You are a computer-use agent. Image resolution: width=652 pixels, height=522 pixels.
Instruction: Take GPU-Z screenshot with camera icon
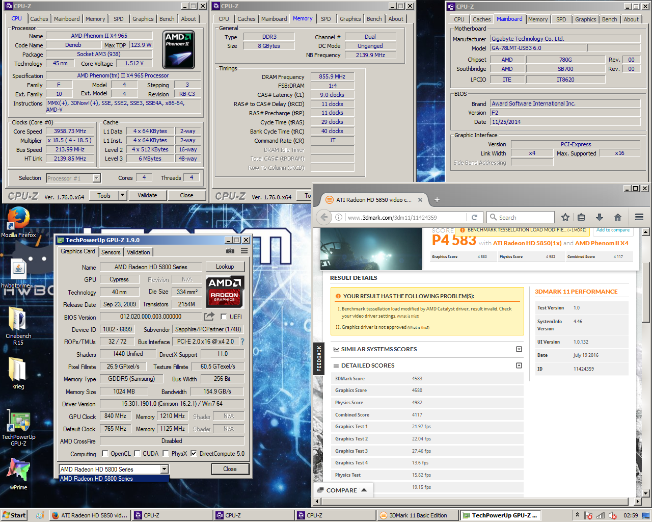pos(230,251)
